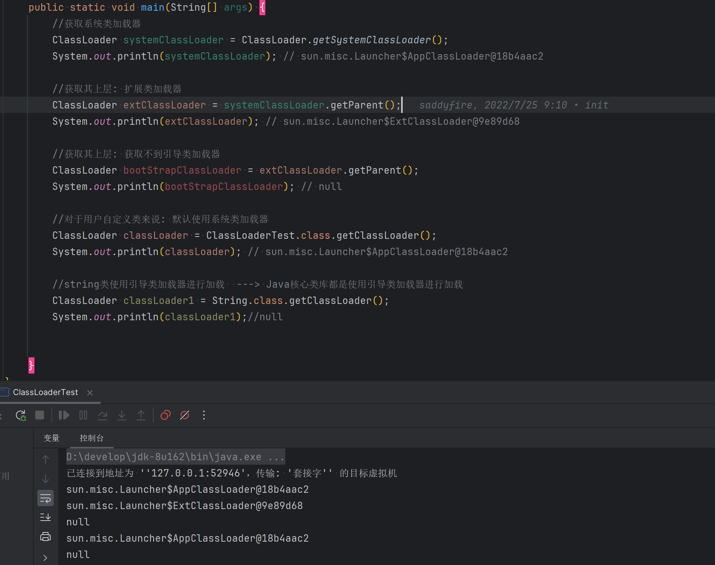This screenshot has width=715, height=565.
Task: View breakpoints with the red circles icon
Action: [x=165, y=415]
